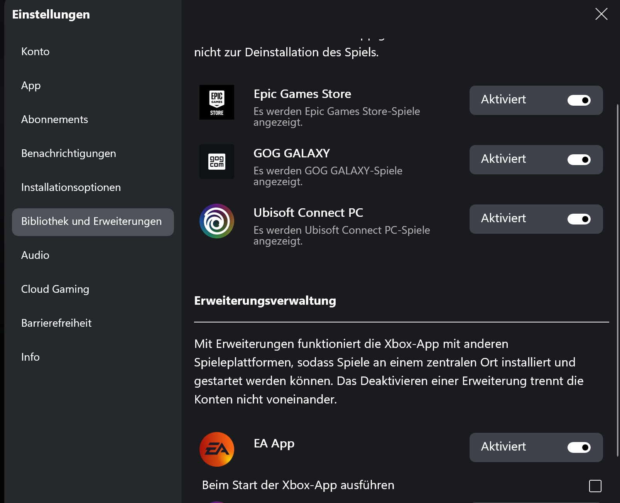Click the EA App logo icon
The width and height of the screenshot is (620, 503).
(216, 449)
